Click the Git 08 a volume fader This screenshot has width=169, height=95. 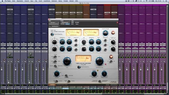pos(2,69)
